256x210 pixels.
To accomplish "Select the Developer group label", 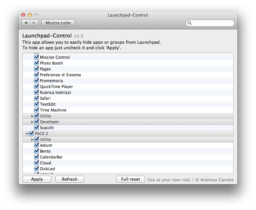I will coord(49,122).
